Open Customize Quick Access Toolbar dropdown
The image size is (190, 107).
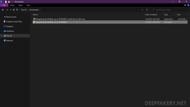12,2
